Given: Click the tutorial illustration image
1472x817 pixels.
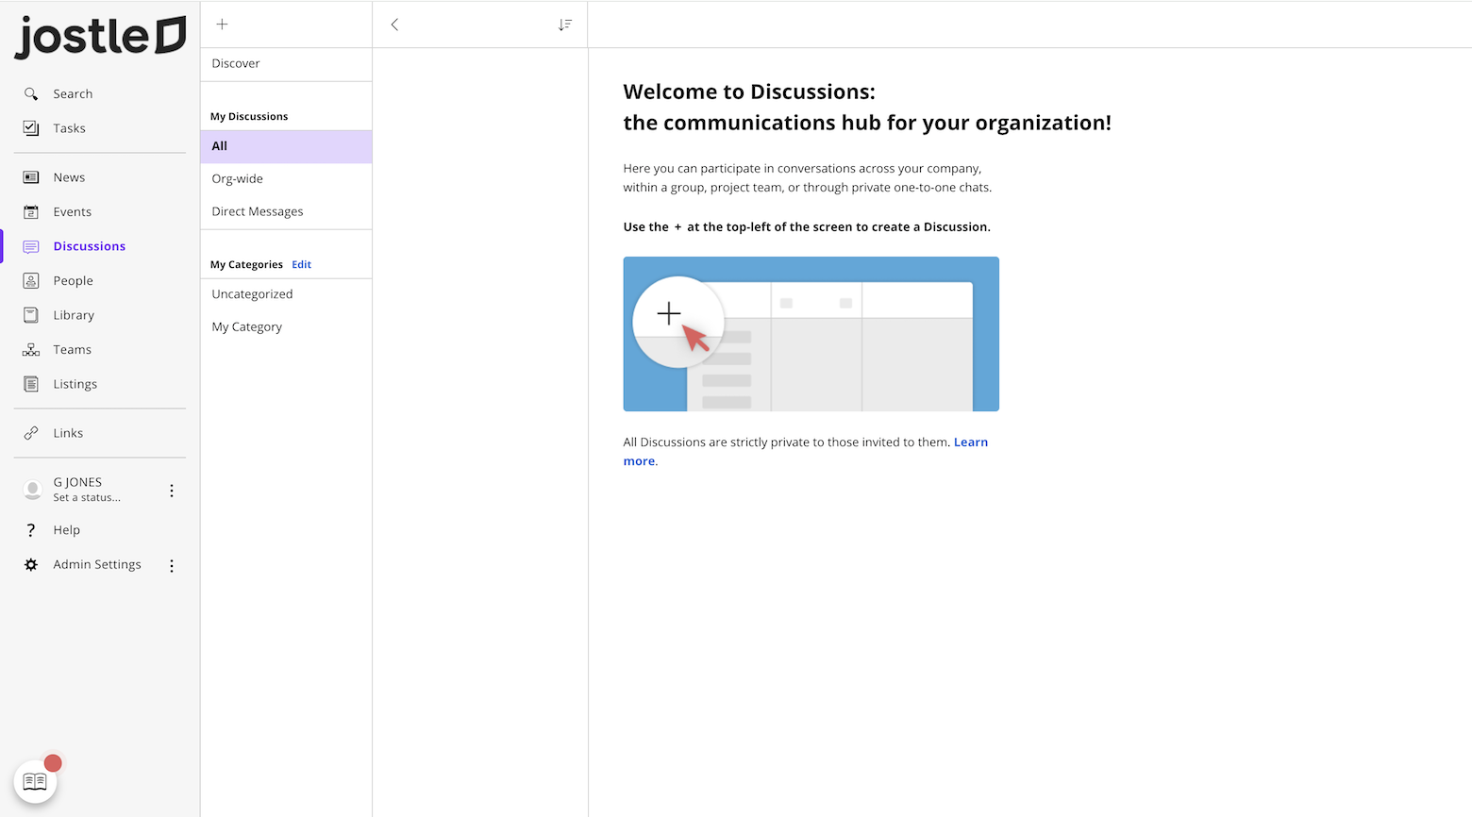Looking at the screenshot, I should 811,334.
